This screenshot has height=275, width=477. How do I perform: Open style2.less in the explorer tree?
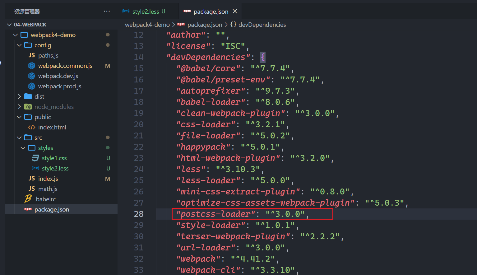[55, 168]
